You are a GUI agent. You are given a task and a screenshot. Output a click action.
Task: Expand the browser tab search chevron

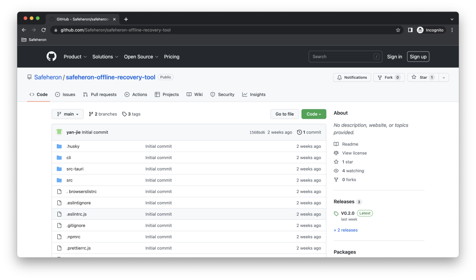coord(452,19)
